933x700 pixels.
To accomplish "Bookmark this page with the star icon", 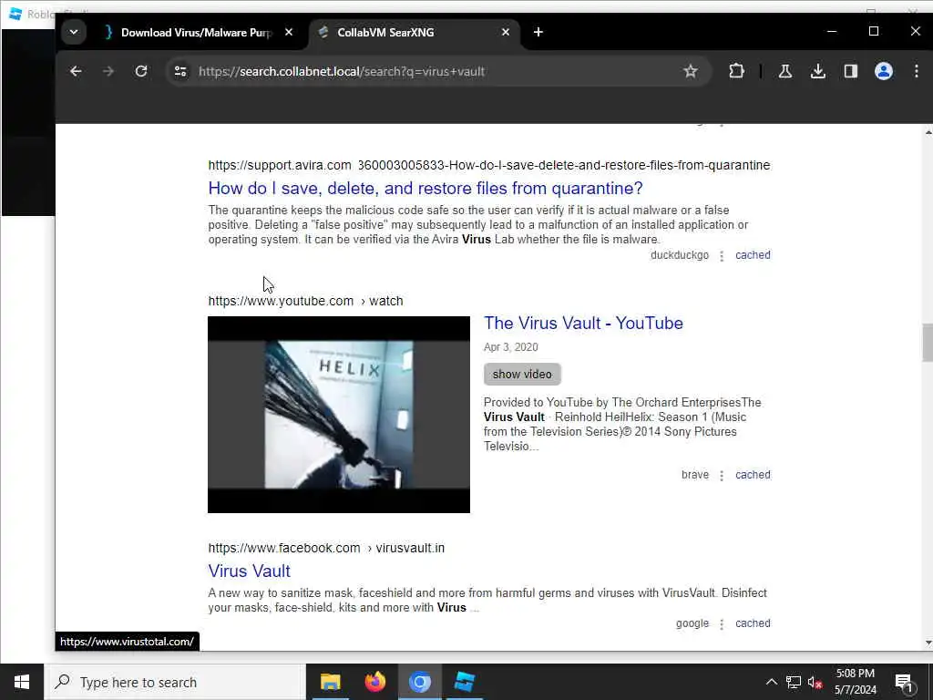I will [691, 71].
